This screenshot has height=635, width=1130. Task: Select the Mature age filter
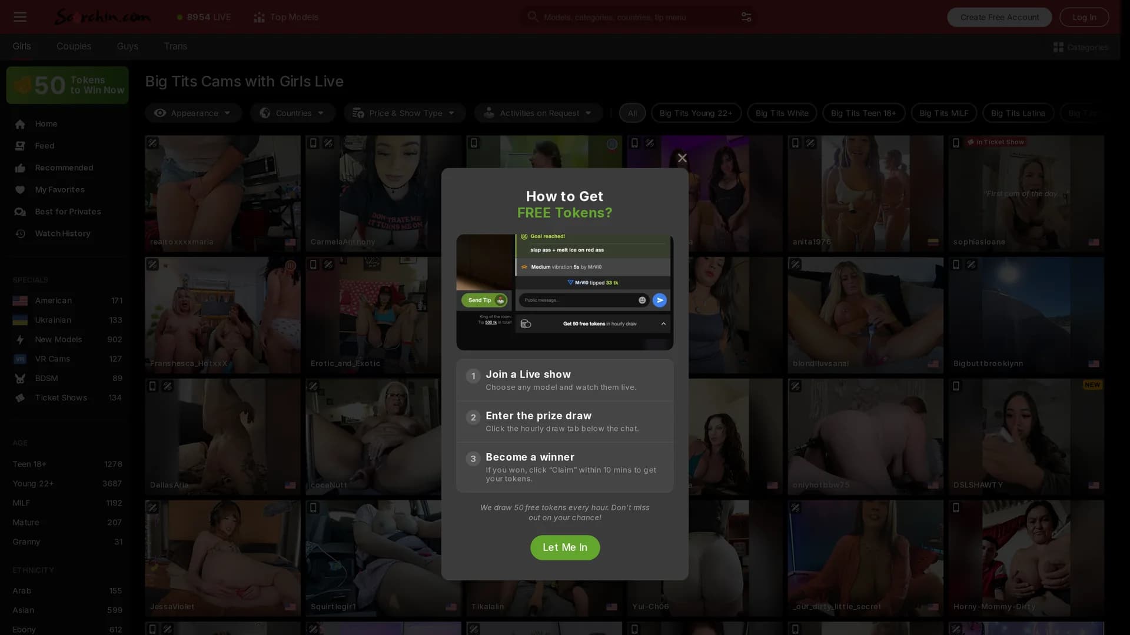(x=67, y=522)
